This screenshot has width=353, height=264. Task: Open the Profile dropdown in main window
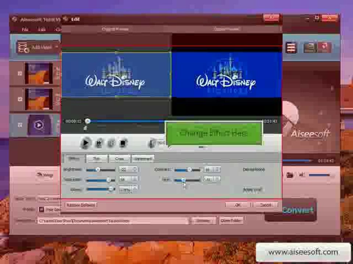pyautogui.click(x=50, y=209)
